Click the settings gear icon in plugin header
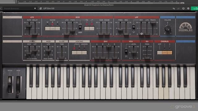The height and width of the screenshot is (111, 198). click(188, 8)
